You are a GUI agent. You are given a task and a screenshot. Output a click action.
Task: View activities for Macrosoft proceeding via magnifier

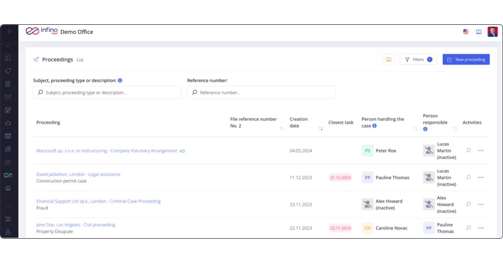click(x=469, y=151)
